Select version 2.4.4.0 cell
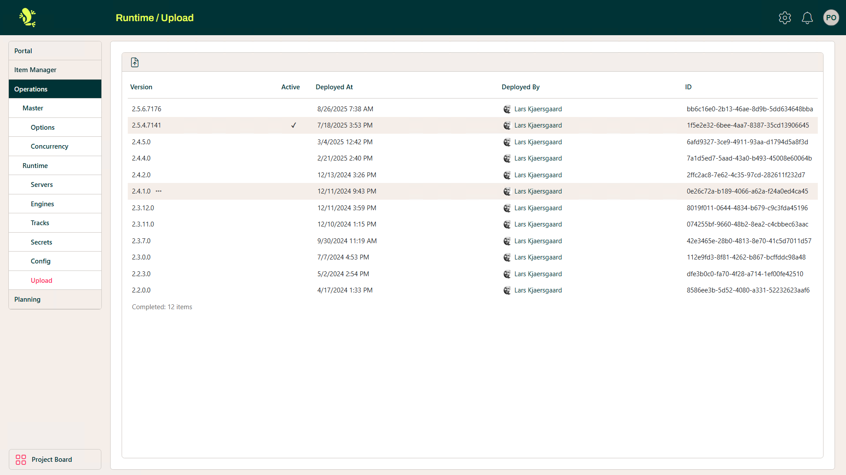The image size is (846, 475). [x=141, y=158]
